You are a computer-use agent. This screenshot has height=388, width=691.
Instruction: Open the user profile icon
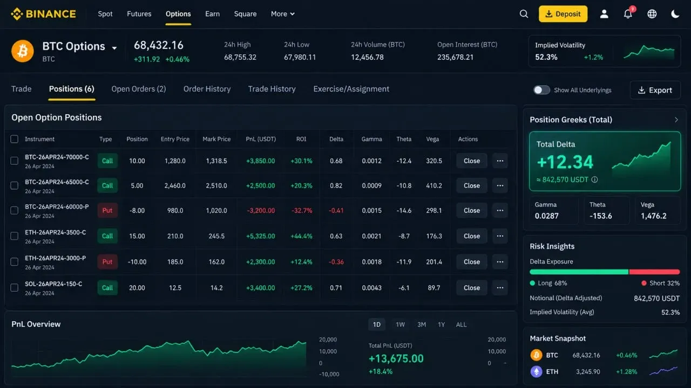(x=604, y=14)
